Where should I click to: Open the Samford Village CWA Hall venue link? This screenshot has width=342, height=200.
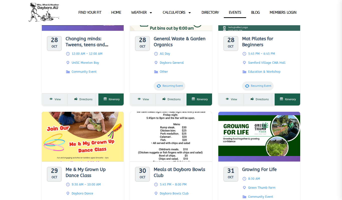[x=267, y=63]
